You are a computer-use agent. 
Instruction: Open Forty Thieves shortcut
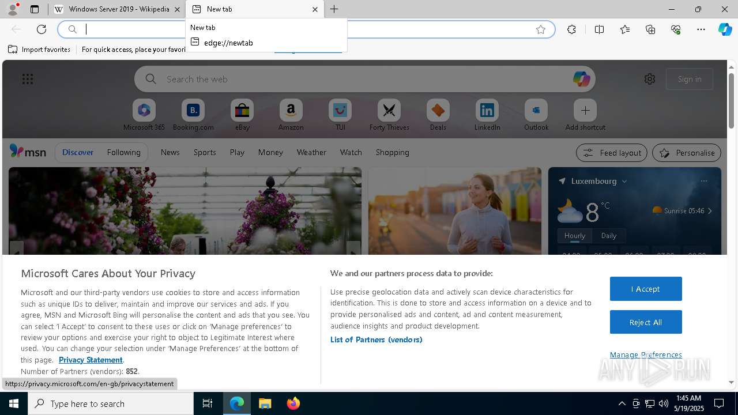(x=389, y=115)
